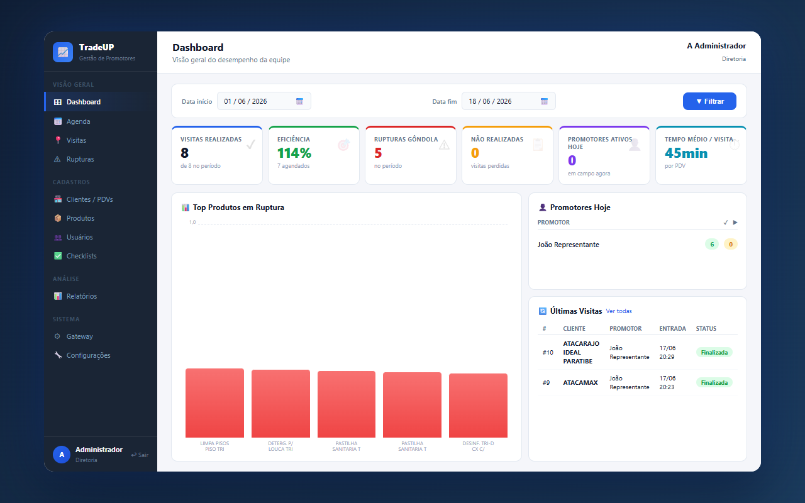Sign out using the Sair link
The height and width of the screenshot is (503, 805).
pos(140,455)
